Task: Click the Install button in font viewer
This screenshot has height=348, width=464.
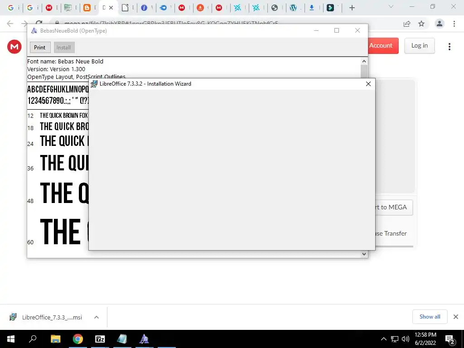Action: (63, 47)
